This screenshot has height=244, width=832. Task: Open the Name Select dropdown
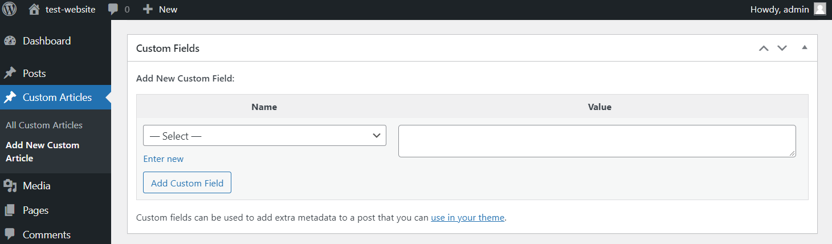(264, 136)
